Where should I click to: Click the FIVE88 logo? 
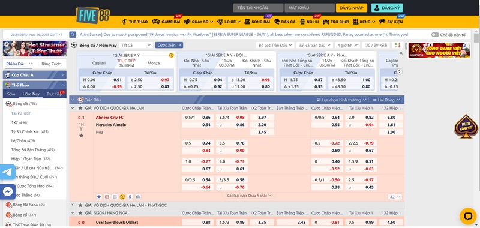93,16
